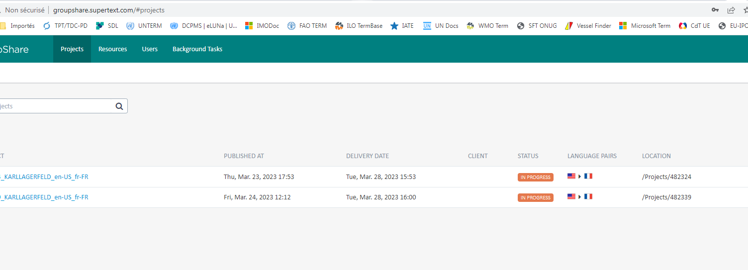
Task: Open the ILO TermBase bookmark
Action: tap(359, 26)
